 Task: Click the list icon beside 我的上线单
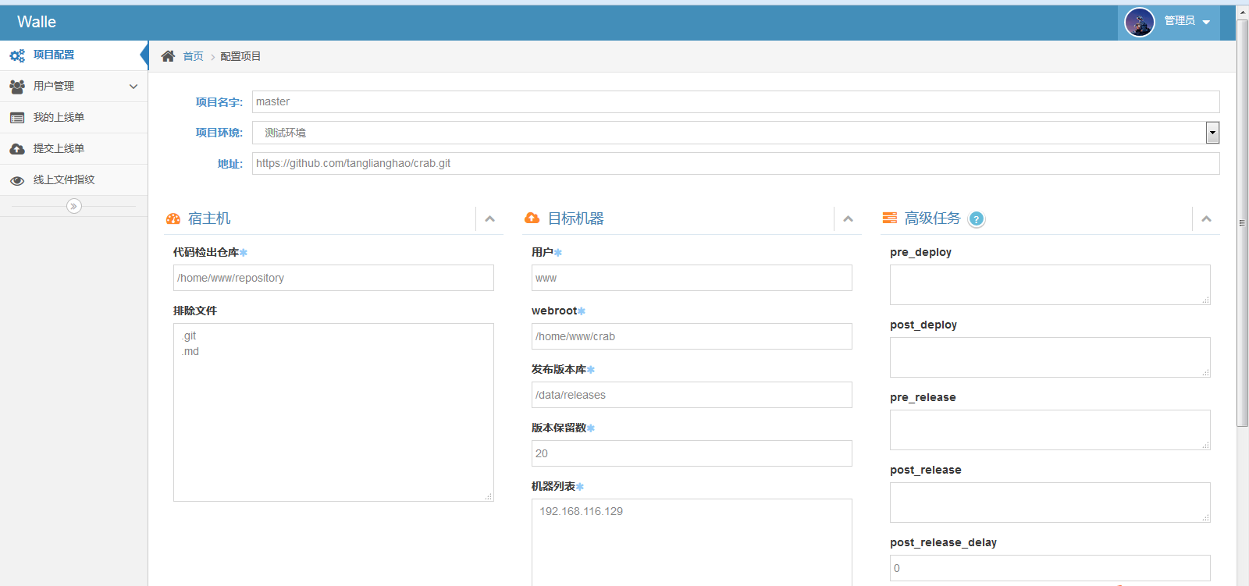coord(17,118)
